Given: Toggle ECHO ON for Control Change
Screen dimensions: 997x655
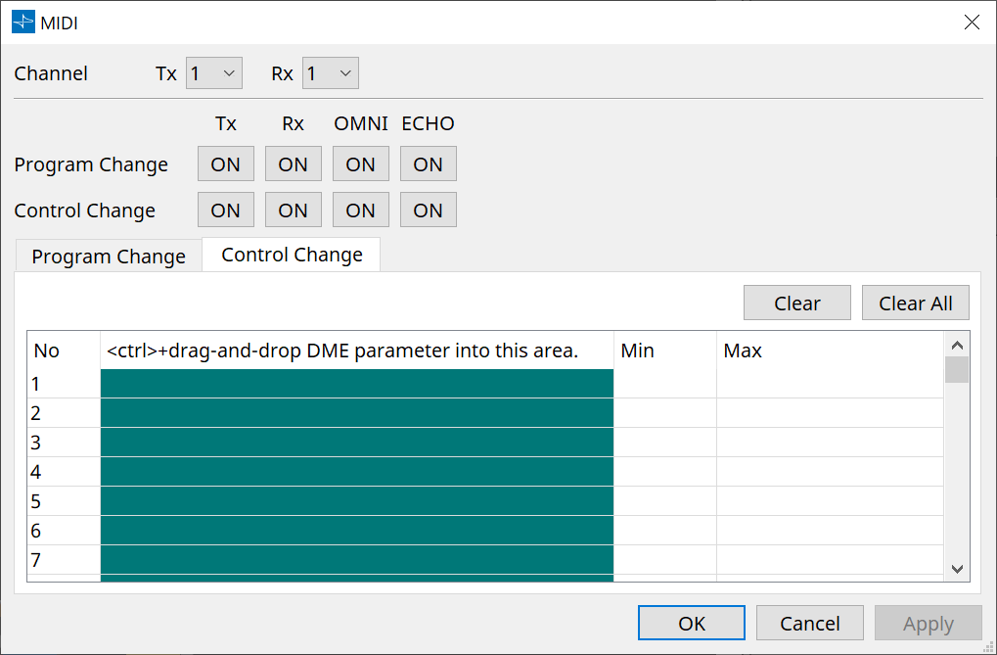Looking at the screenshot, I should click(428, 209).
